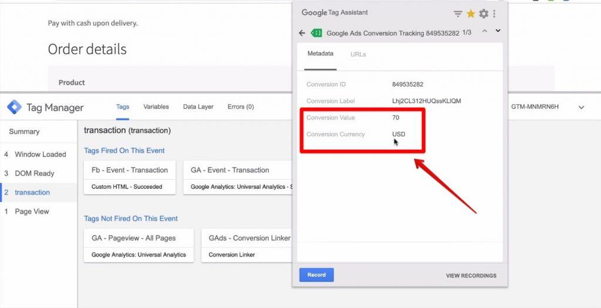Click the Tags Fired On This Event heading
Viewport: 601px width, 308px height.
point(124,150)
